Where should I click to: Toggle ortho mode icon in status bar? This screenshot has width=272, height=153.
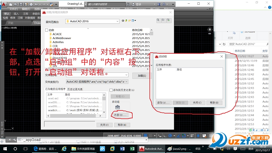click(x=165, y=136)
